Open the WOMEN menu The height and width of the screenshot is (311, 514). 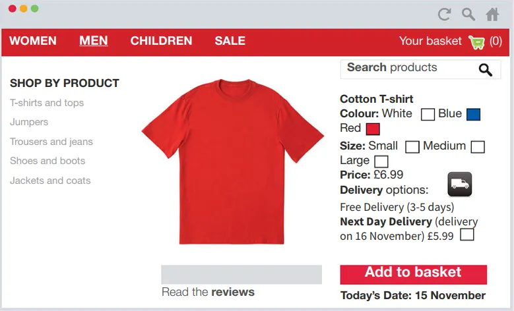[33, 41]
